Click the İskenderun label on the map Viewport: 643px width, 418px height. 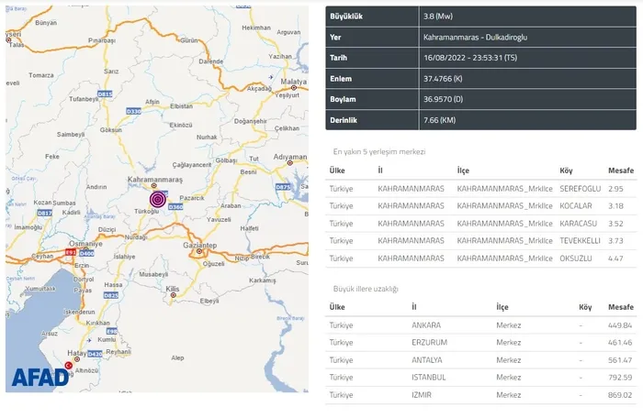click(x=79, y=312)
